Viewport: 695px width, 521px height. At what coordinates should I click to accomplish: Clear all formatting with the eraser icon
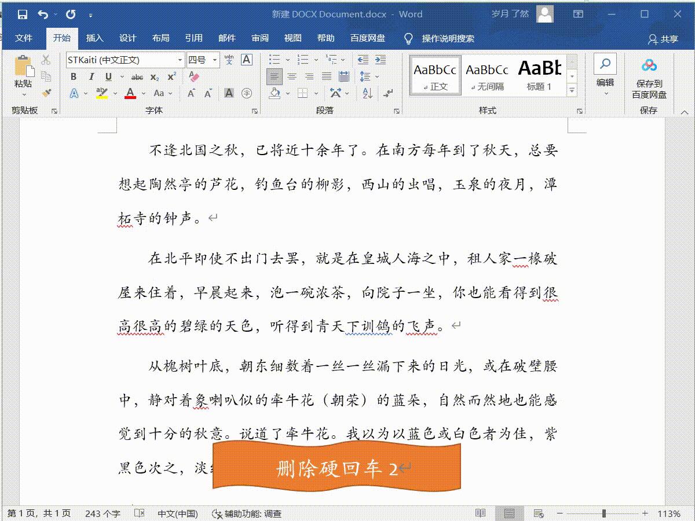click(193, 76)
